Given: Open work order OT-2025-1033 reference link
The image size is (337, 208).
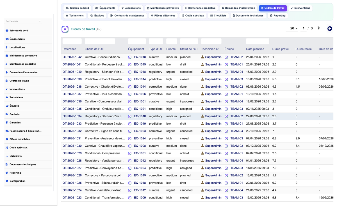Looking at the screenshot, I should 72,124.
